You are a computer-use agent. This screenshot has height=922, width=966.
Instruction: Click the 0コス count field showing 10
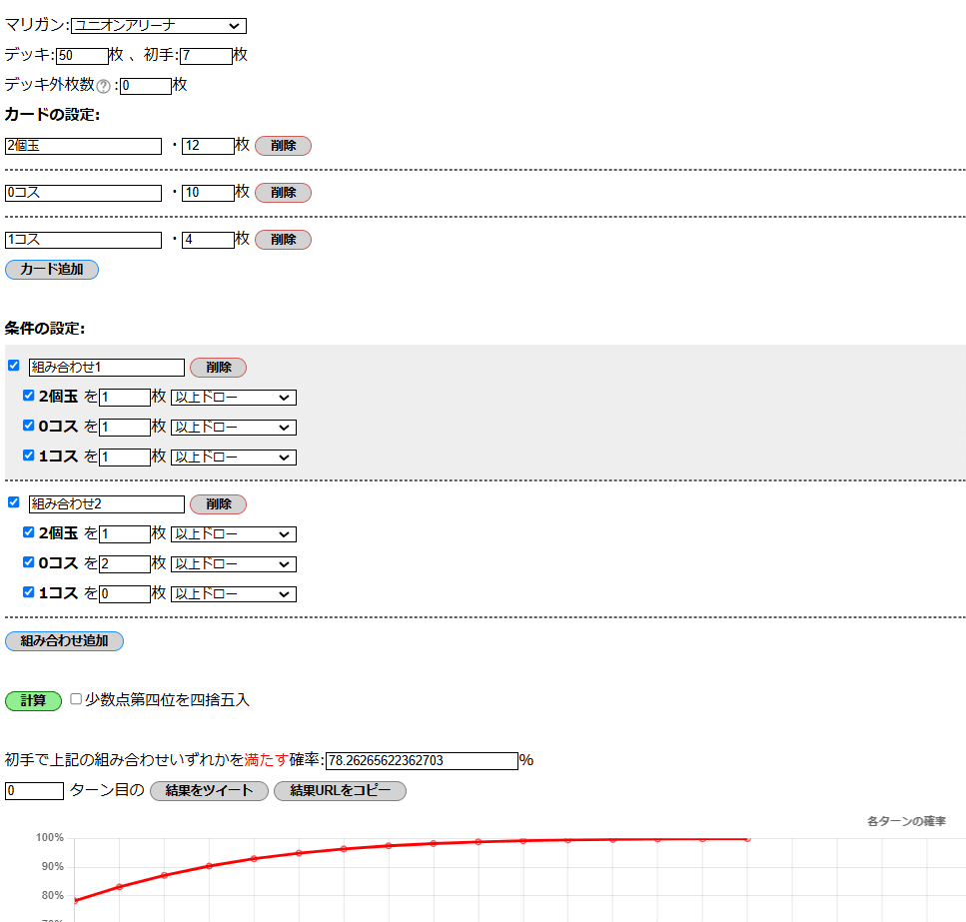[208, 193]
